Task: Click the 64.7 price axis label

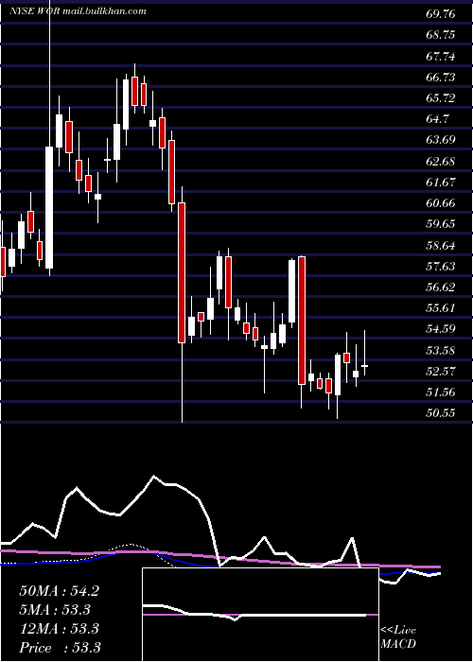Action: pyautogui.click(x=437, y=119)
